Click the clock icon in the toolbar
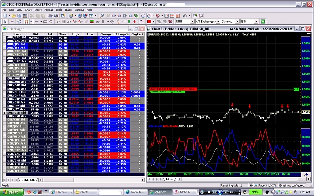 (x=143, y=16)
